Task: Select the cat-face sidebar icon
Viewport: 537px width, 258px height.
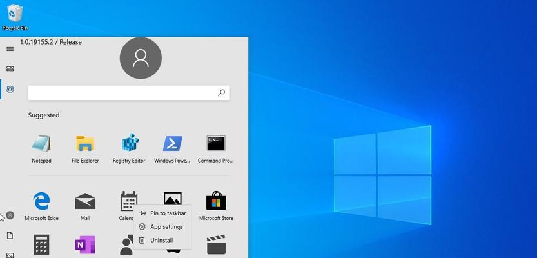Action: click(x=10, y=90)
